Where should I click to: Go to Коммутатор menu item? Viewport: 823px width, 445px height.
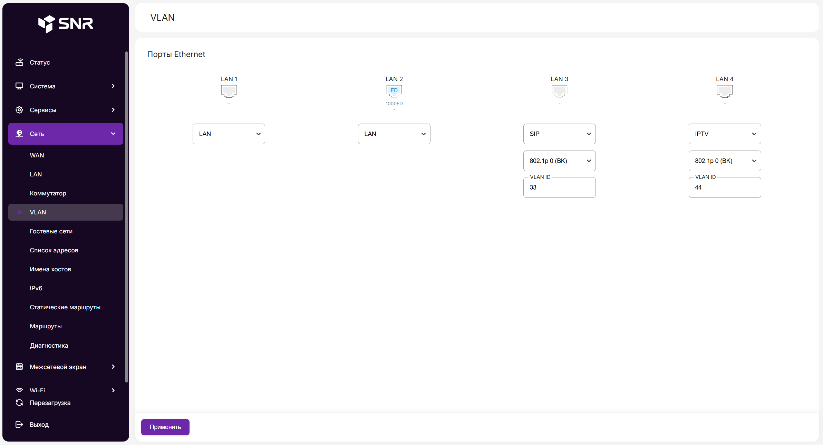[48, 193]
